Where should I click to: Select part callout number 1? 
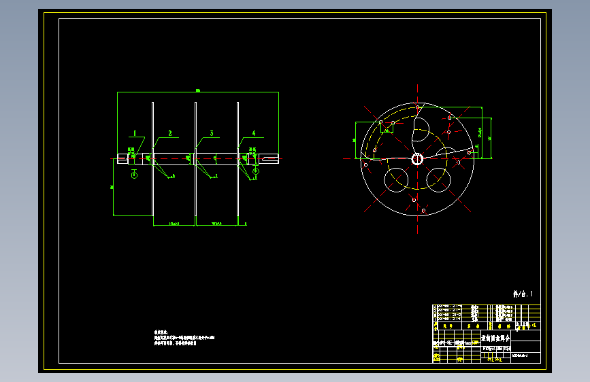click(x=135, y=133)
